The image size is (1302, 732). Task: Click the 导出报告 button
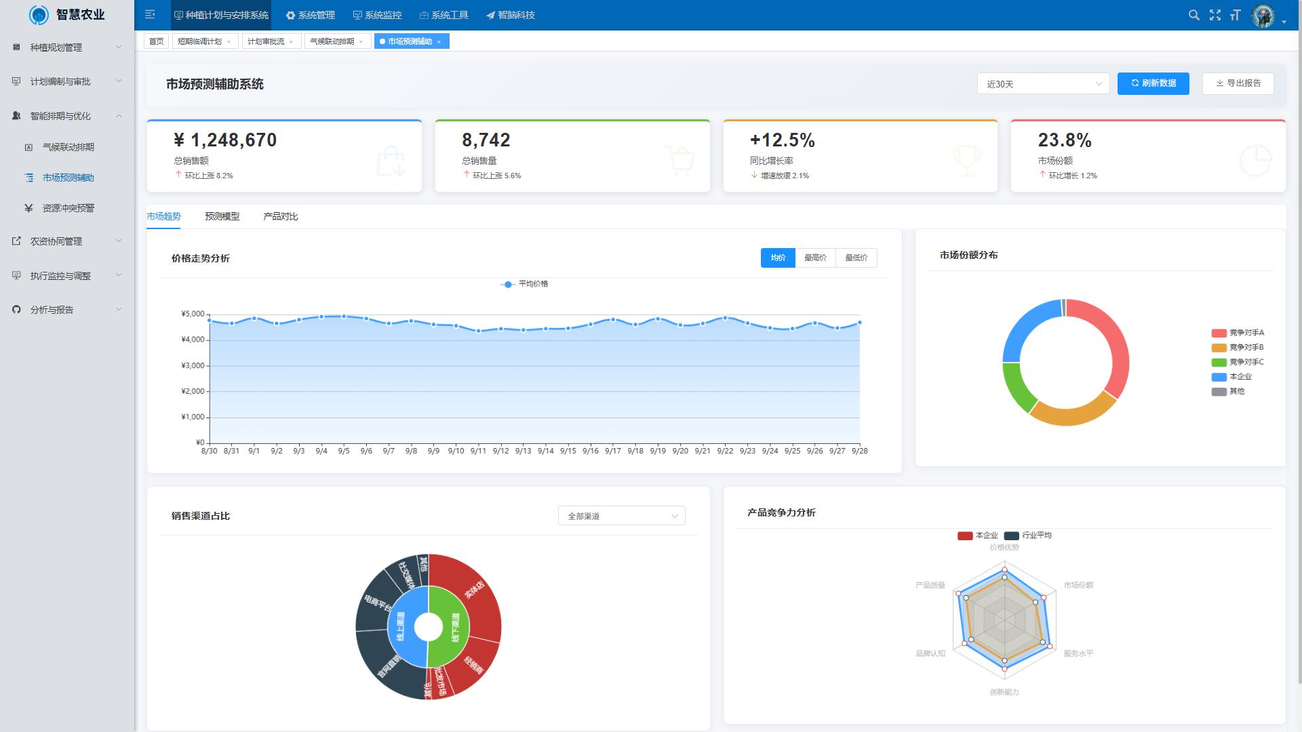[1238, 83]
